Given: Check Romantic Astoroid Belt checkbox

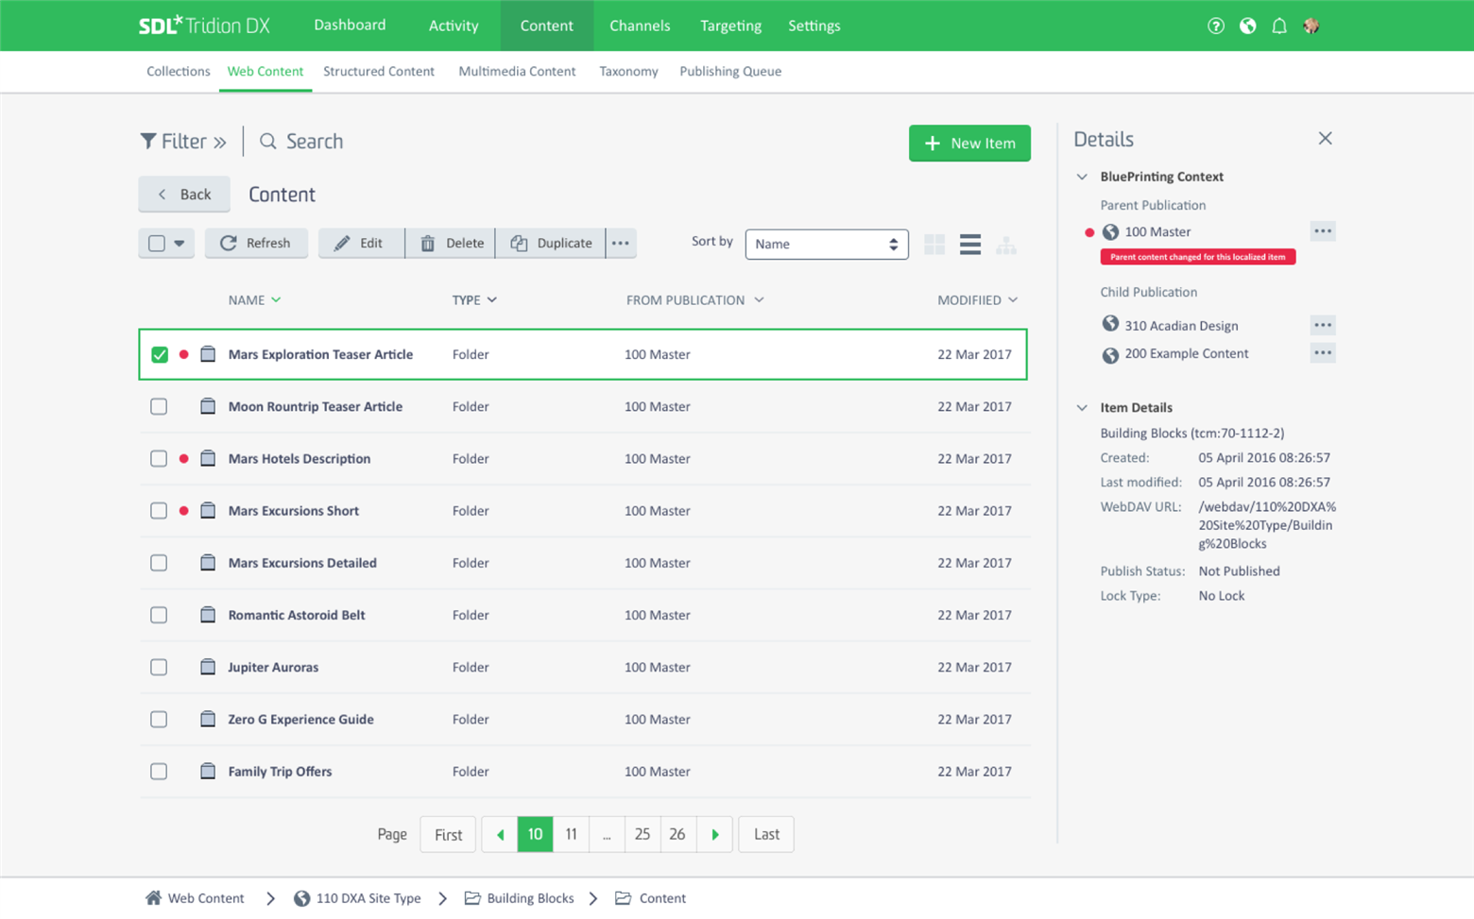Looking at the screenshot, I should (x=159, y=615).
